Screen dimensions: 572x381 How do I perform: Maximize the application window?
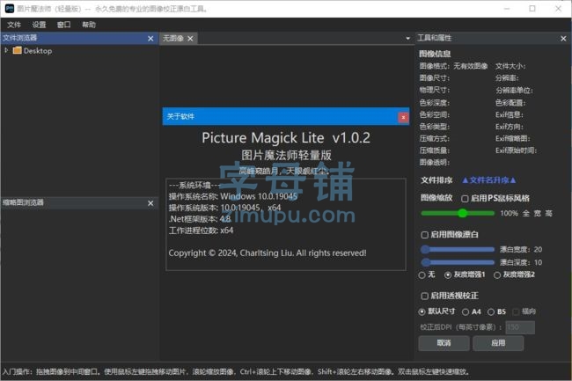(x=532, y=9)
